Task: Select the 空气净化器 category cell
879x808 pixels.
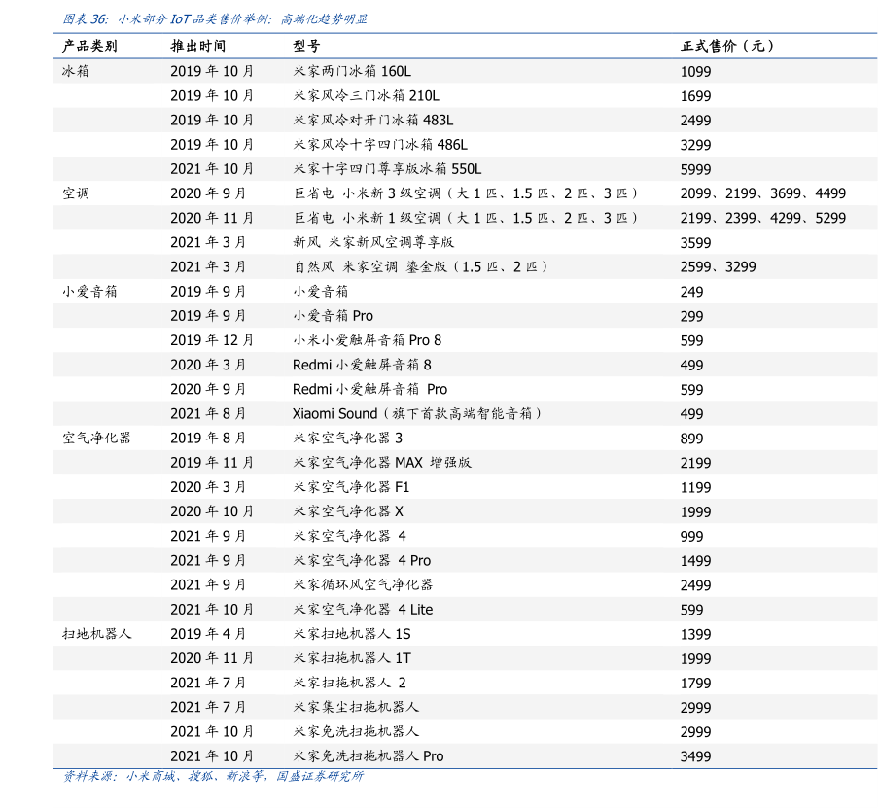Action: point(96,438)
